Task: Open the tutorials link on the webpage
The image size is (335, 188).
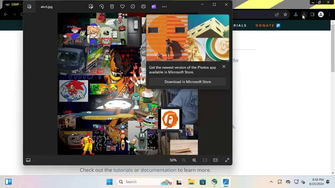Action: pyautogui.click(x=123, y=170)
